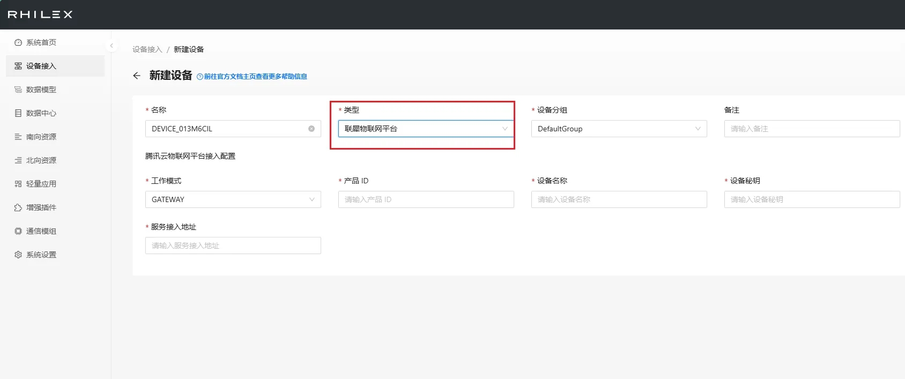Click the RHILEX logo in header
This screenshot has width=905, height=379.
click(x=40, y=14)
